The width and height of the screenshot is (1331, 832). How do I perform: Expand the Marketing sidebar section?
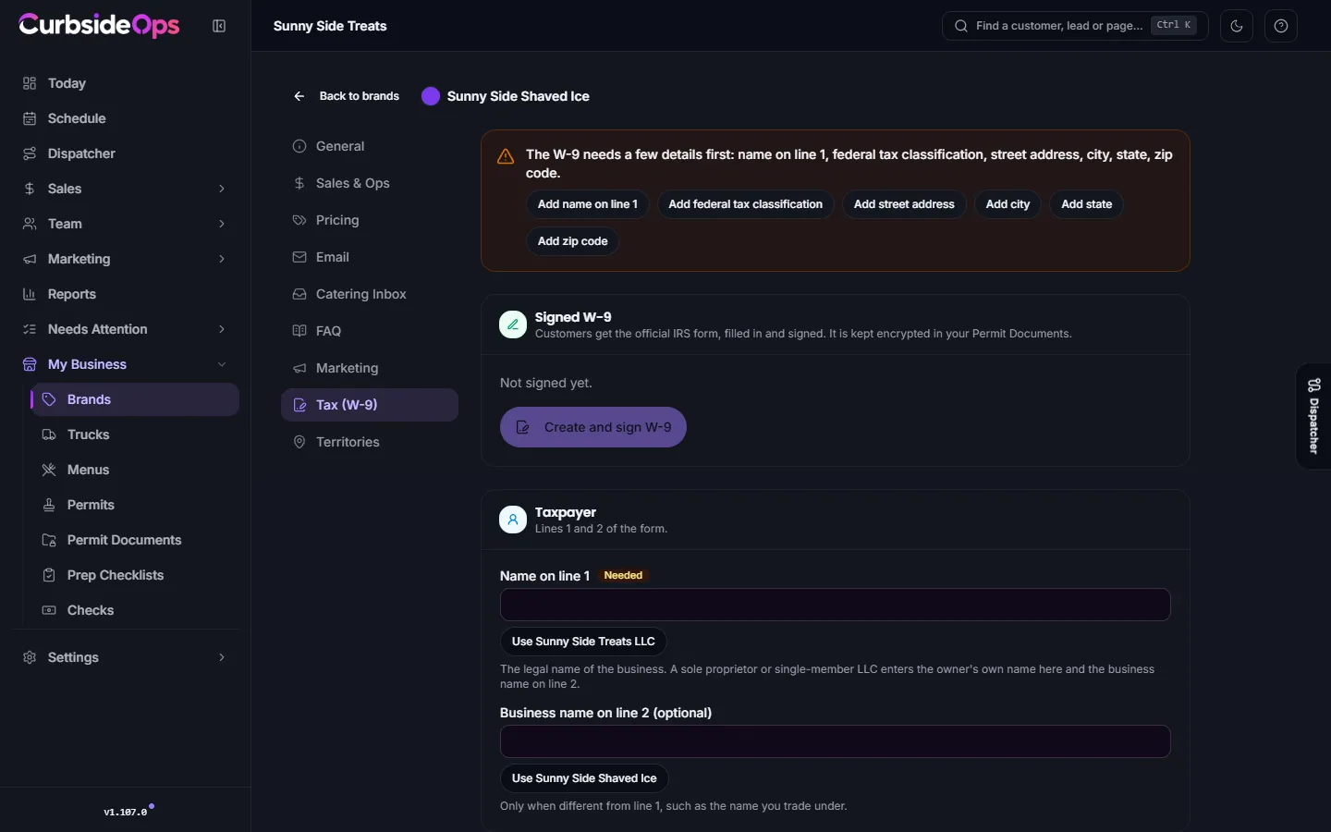(x=126, y=259)
